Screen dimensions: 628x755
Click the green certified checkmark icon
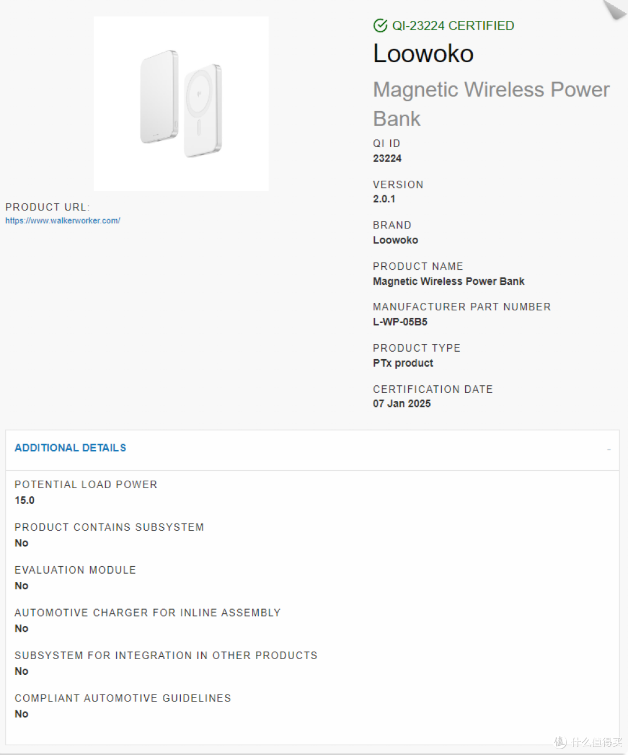click(380, 26)
